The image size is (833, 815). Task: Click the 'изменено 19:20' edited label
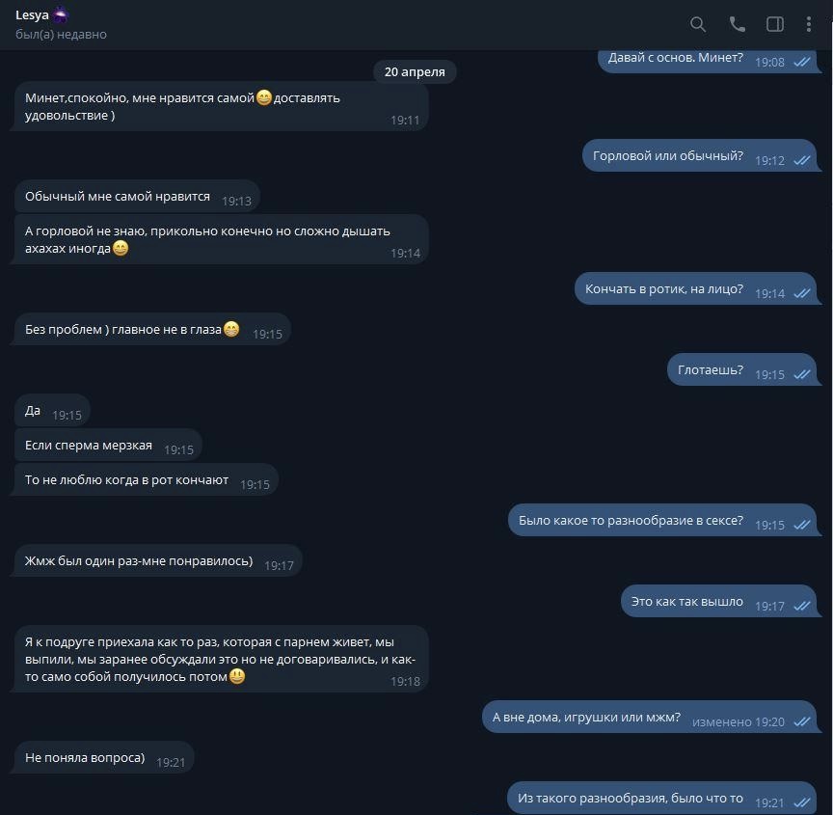click(x=738, y=722)
